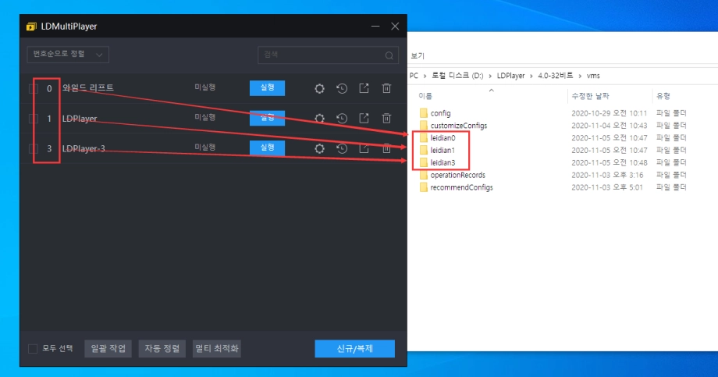
Task: Click the instance name LDPlayer-3
Action: (84, 148)
